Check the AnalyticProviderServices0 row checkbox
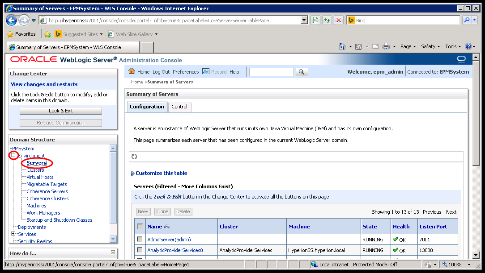 tap(140, 250)
